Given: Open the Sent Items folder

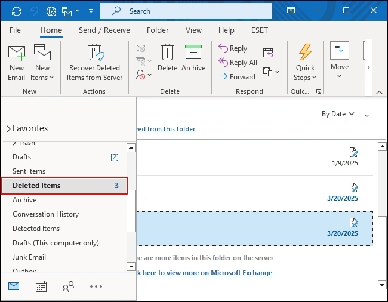Looking at the screenshot, I should pyautogui.click(x=65, y=171).
